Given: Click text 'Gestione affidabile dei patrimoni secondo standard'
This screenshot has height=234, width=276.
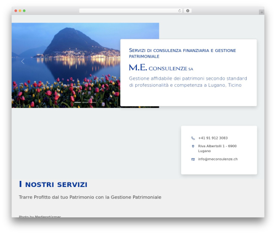Looking at the screenshot, I should [x=188, y=79].
